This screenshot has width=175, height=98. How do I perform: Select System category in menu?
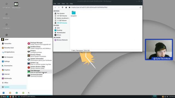(x=13, y=87)
